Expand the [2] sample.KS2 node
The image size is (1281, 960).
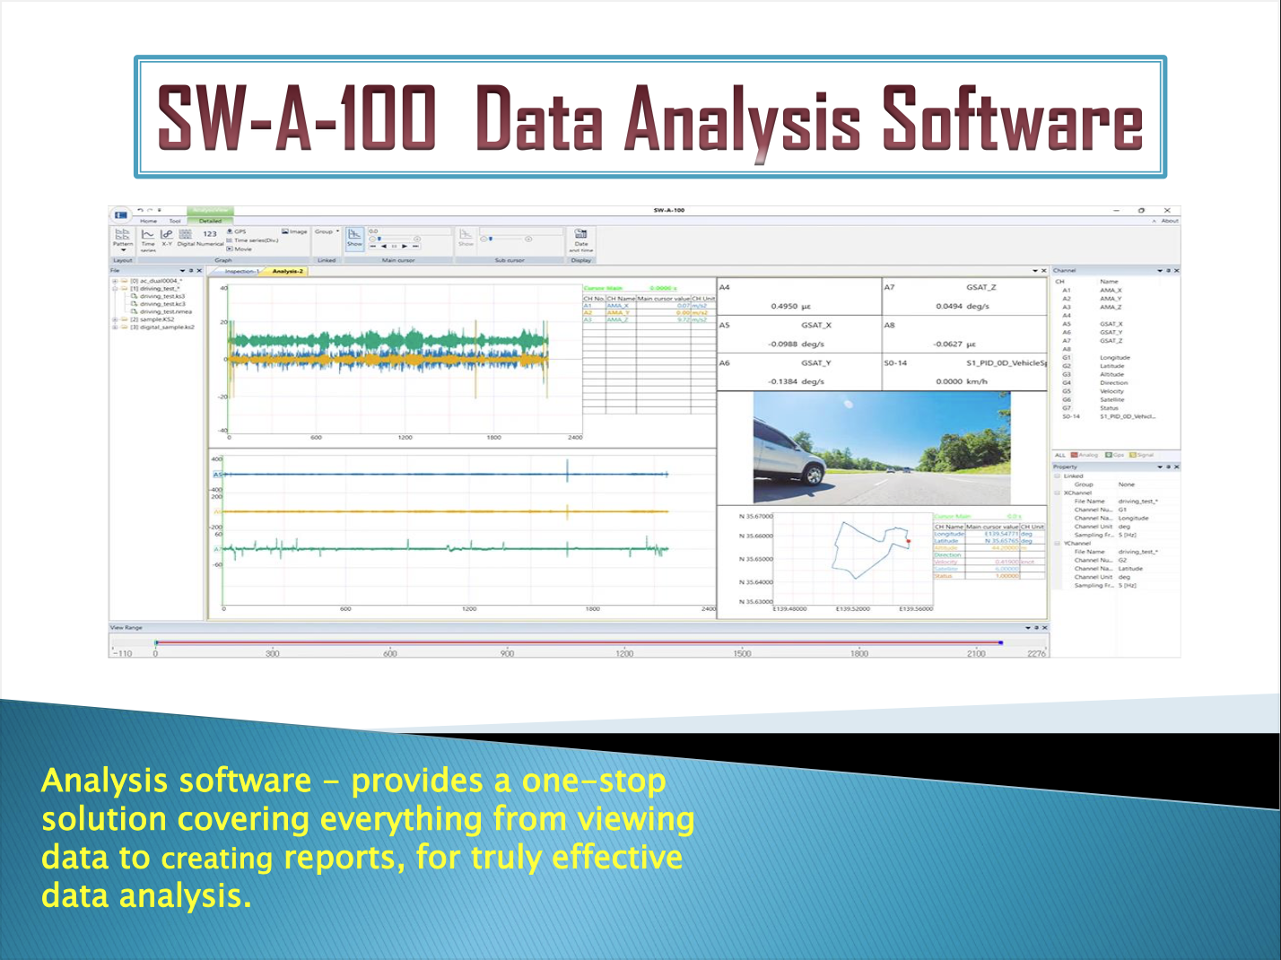point(114,319)
